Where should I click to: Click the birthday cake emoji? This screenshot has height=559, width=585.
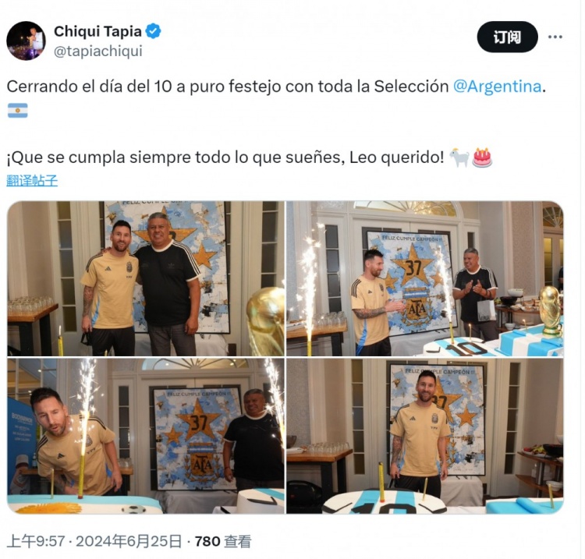482,157
